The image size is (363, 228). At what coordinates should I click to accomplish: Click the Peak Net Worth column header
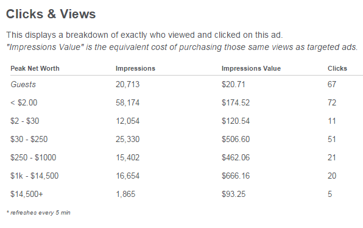35,68
